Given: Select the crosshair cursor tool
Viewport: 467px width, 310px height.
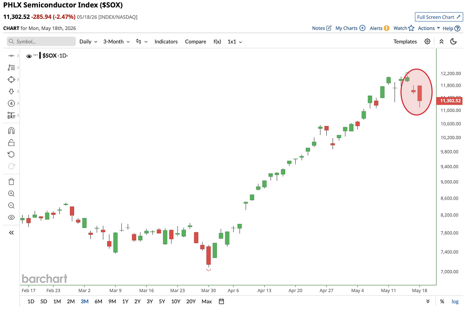Looking at the screenshot, I should [11, 56].
